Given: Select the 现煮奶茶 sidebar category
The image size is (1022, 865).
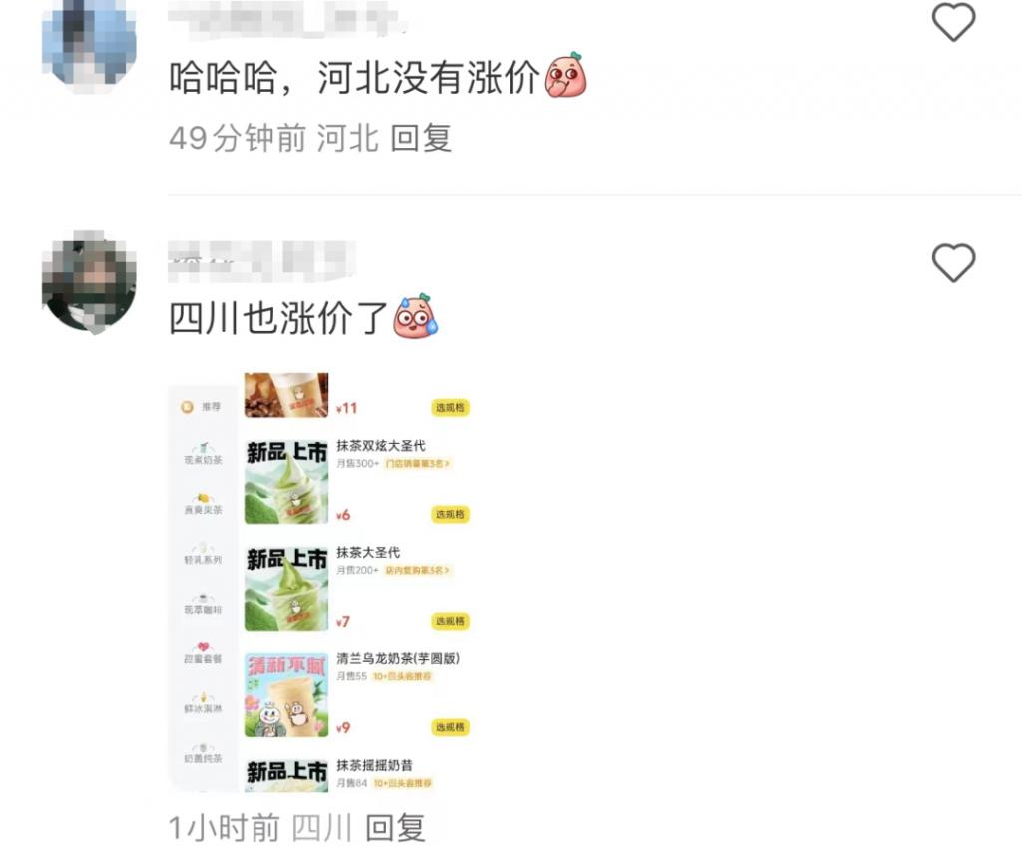Looking at the screenshot, I should tap(203, 454).
